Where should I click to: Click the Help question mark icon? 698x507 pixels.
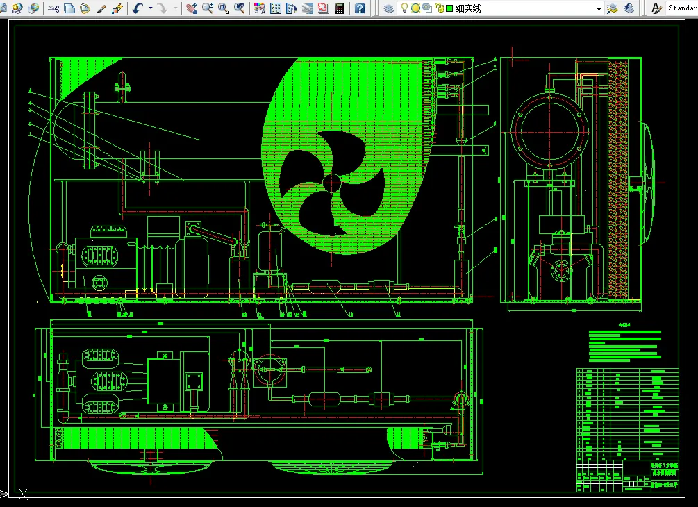click(x=360, y=8)
